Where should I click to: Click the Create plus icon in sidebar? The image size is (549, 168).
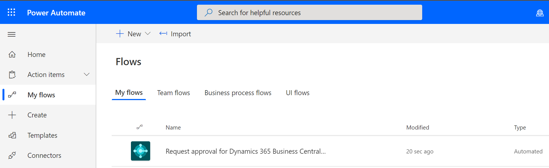pyautogui.click(x=12, y=115)
